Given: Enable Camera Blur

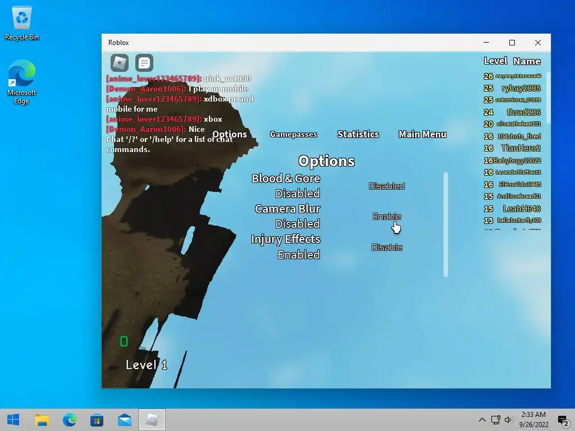Looking at the screenshot, I should pyautogui.click(x=387, y=217).
